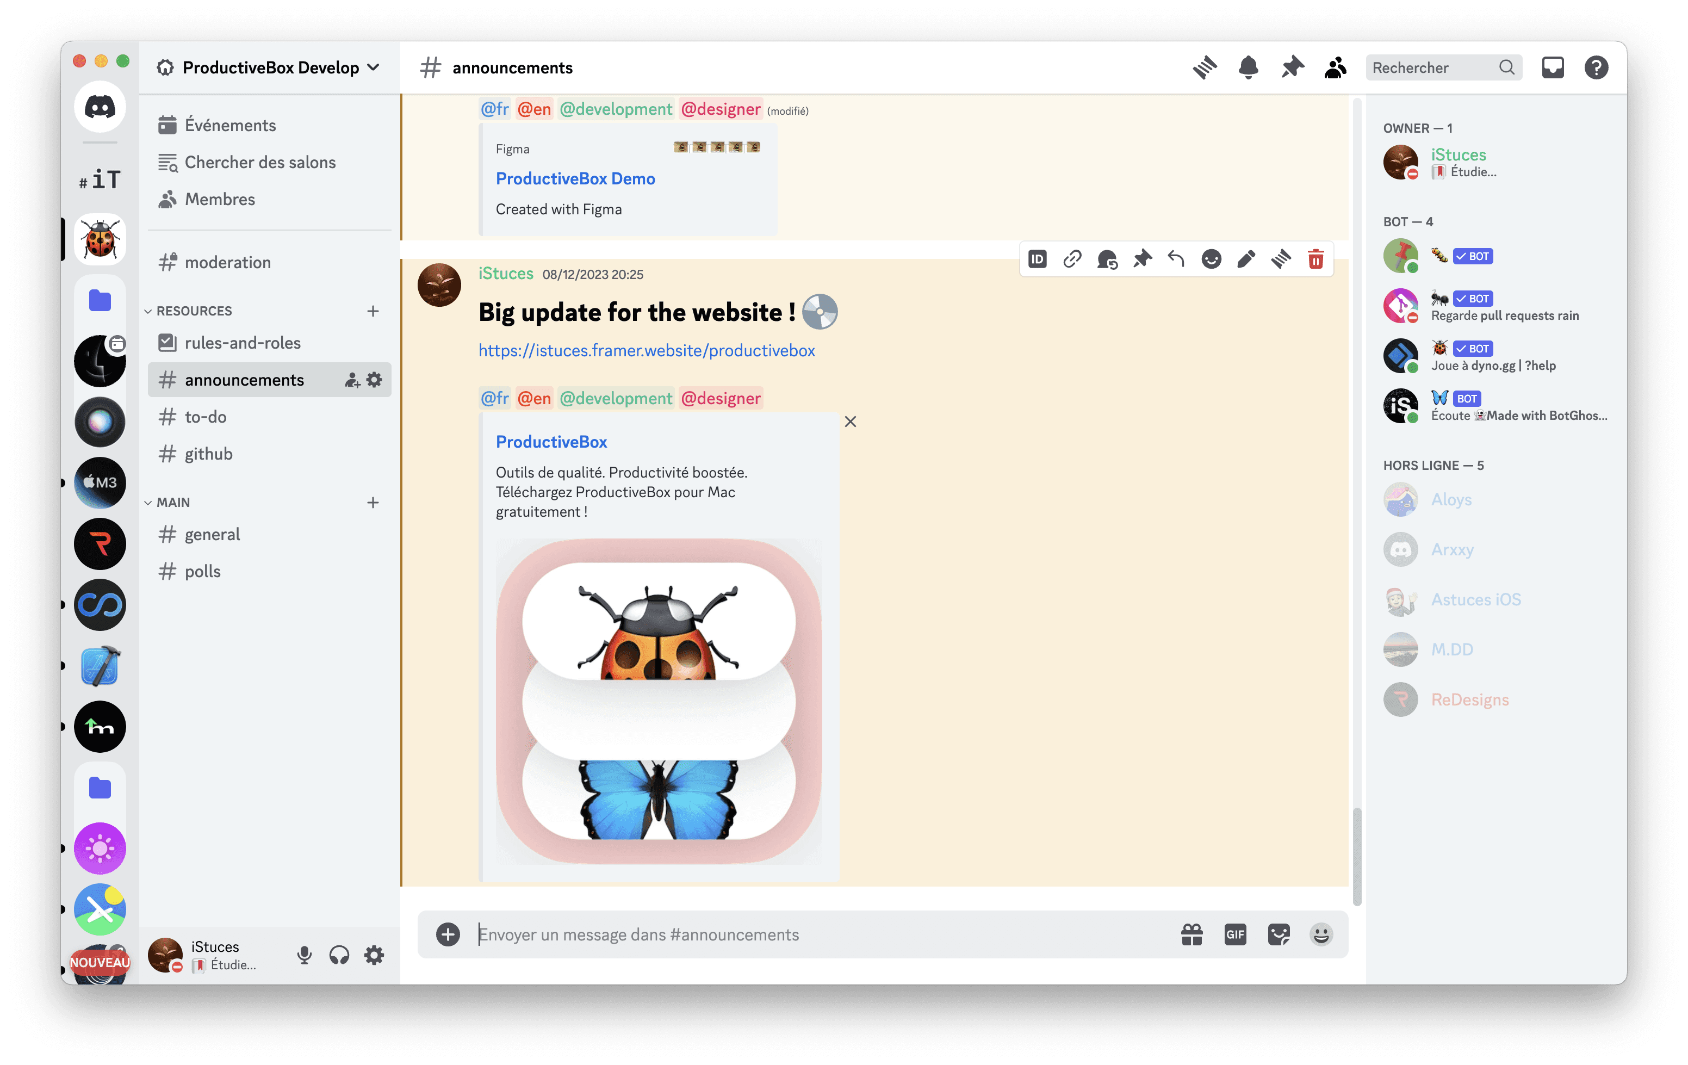Screen dimensions: 1688x1065
Task: Click the @designer mention in latest message
Action: (x=721, y=398)
